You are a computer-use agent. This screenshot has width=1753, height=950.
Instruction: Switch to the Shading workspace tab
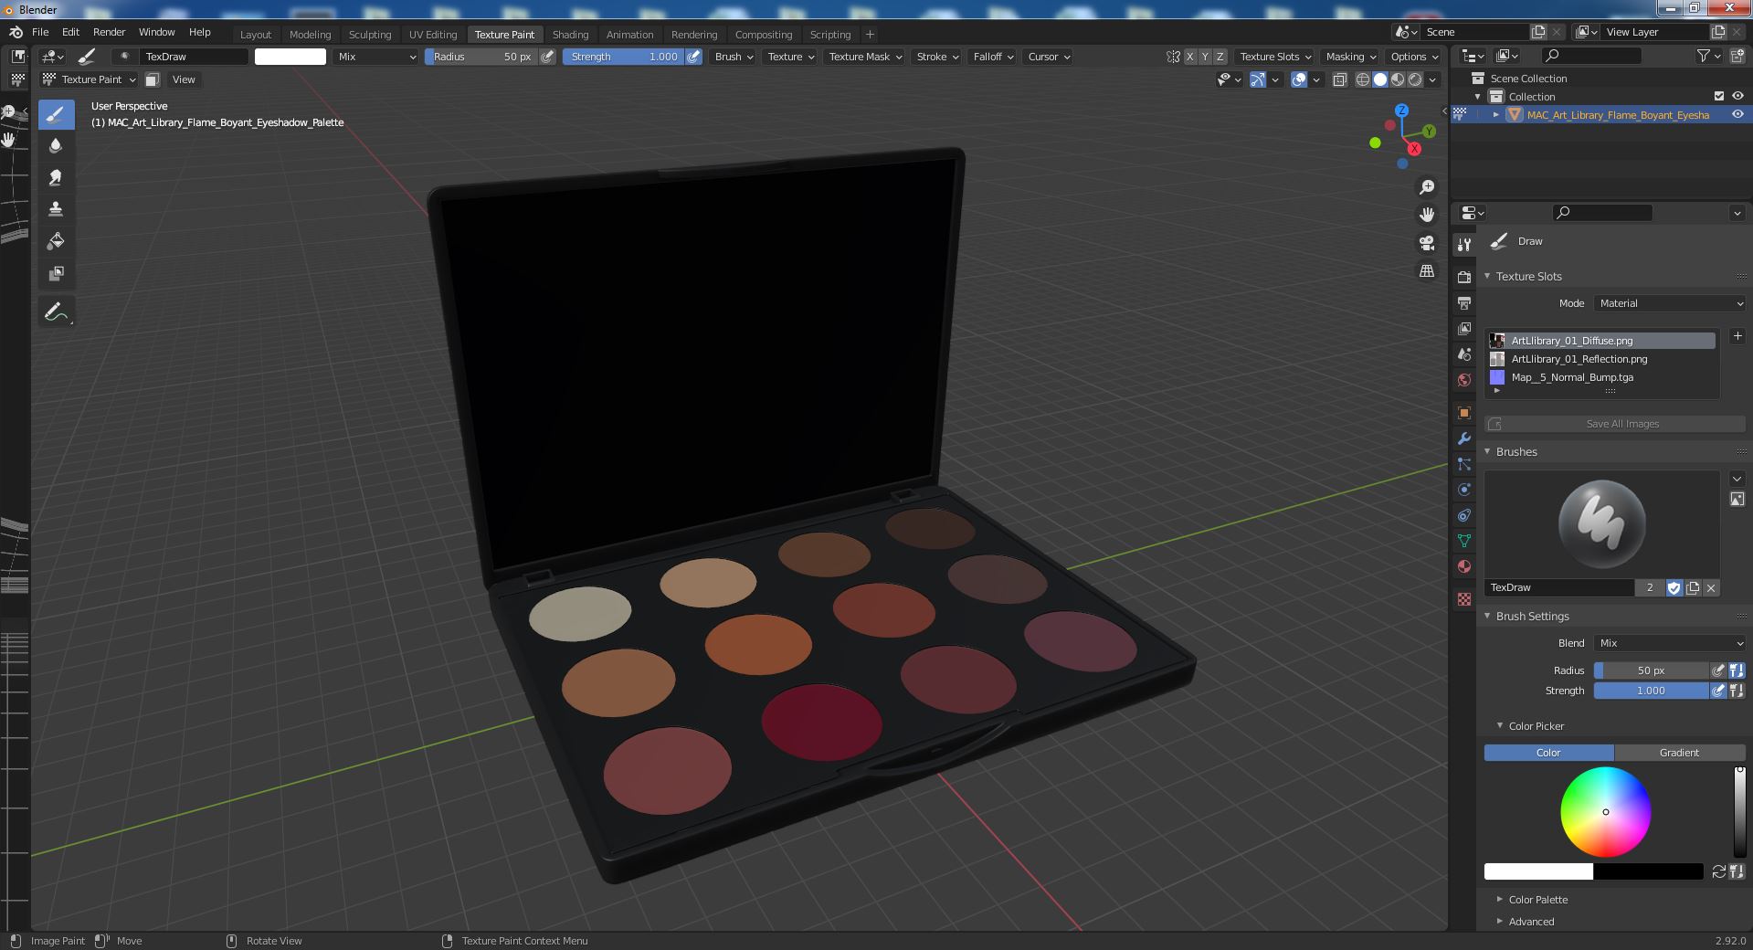click(570, 35)
